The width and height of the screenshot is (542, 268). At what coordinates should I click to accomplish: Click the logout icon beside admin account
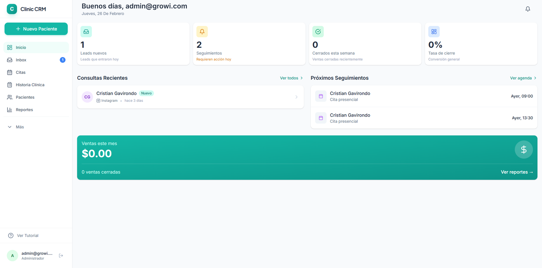[x=61, y=255]
